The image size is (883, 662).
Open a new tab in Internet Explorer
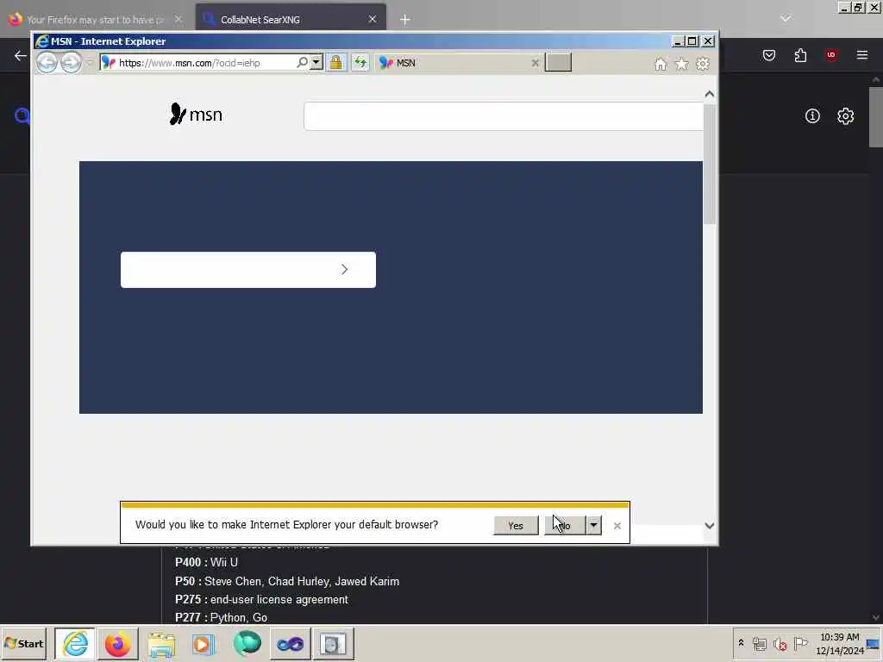pos(558,62)
